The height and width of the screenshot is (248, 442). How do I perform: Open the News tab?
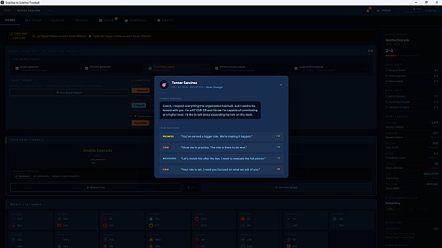pos(107,20)
